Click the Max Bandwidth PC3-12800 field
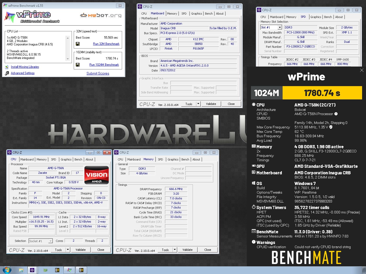The width and height of the screenshot is (366, 274). 301,32
